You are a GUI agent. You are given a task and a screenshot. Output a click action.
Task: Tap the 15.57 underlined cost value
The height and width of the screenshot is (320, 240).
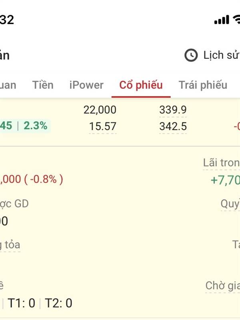(103, 126)
